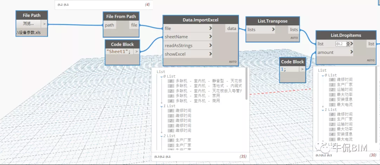Collapse the 2 List in ImportExcel preview
Screen dimensions: 380x165
[161, 136]
